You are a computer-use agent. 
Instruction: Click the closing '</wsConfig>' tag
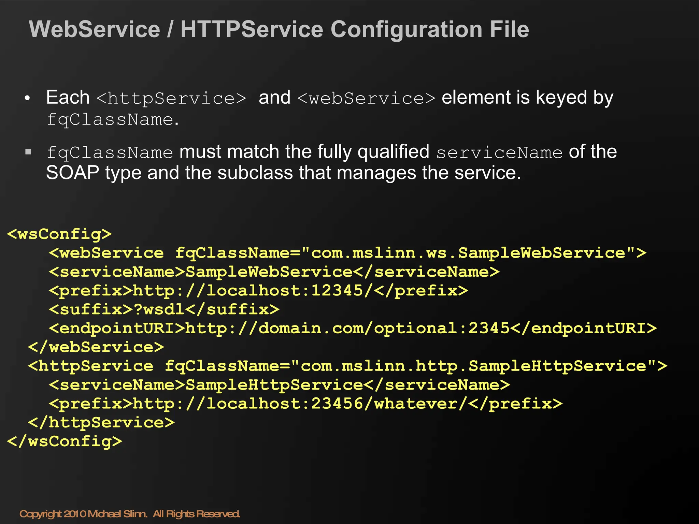coord(65,441)
